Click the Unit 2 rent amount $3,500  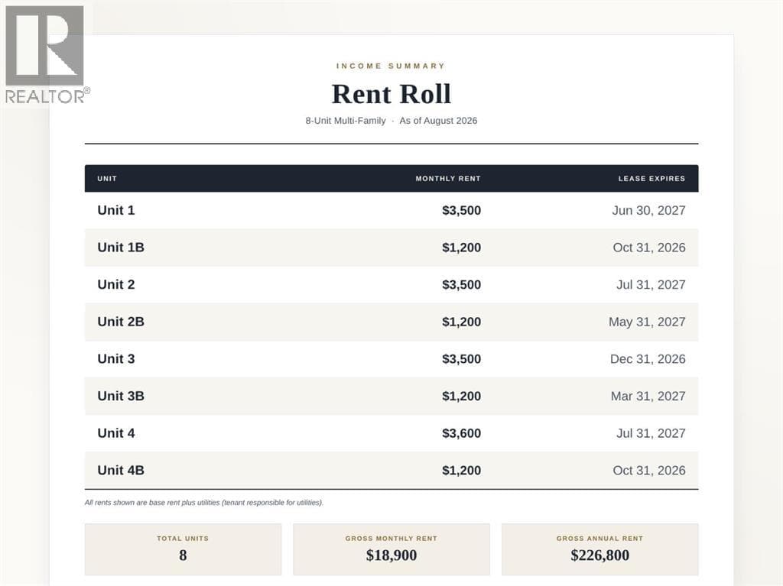pos(461,284)
